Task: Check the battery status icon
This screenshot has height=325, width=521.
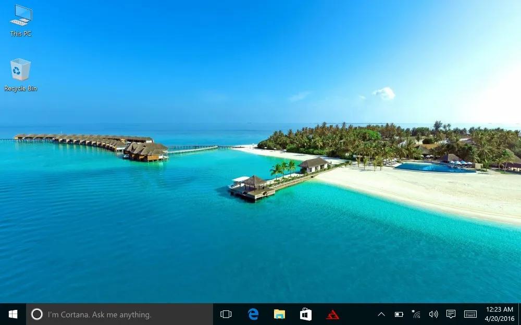Action: pyautogui.click(x=399, y=314)
